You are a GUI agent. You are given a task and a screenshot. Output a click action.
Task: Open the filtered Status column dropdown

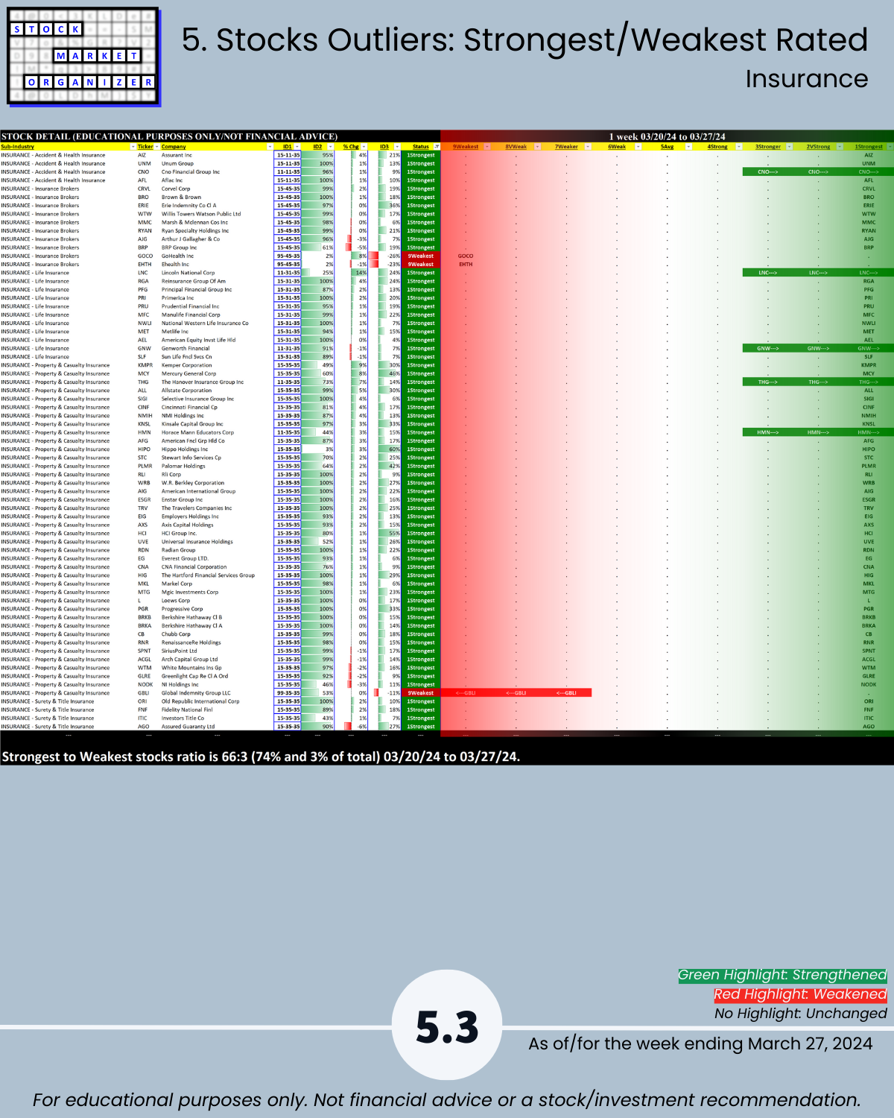coord(437,147)
